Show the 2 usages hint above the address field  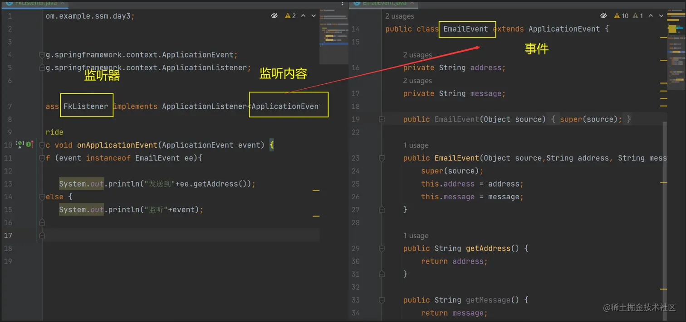417,55
